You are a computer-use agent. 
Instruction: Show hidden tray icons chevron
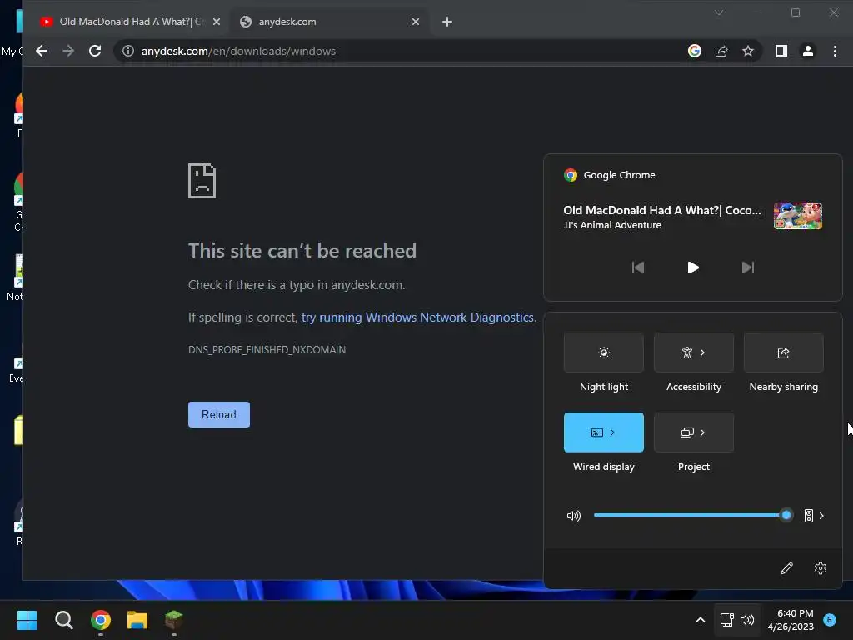point(700,620)
